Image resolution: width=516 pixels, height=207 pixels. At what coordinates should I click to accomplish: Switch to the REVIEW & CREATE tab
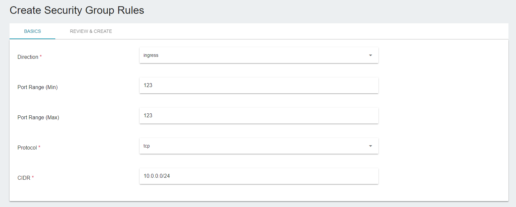[x=91, y=31]
